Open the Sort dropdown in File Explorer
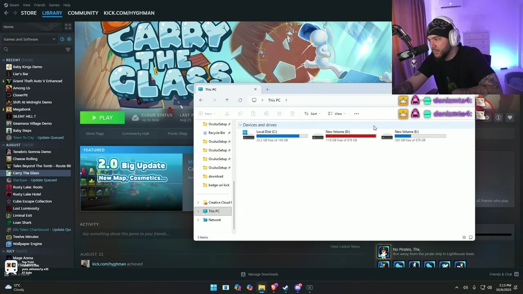Viewport: 523px width, 294px height. click(313, 114)
